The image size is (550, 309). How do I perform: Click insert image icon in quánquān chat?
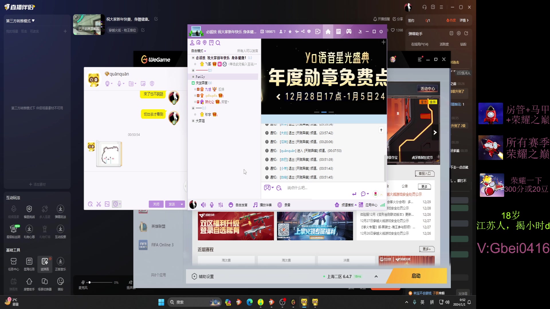(x=107, y=204)
